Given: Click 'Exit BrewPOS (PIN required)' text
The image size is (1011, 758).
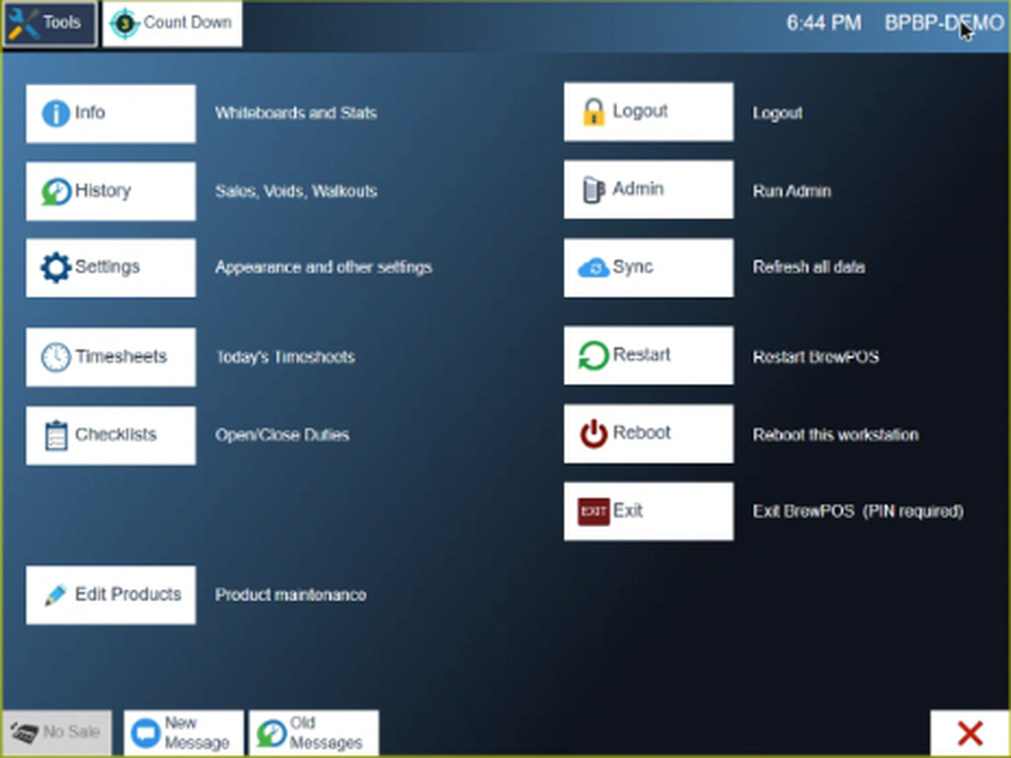Looking at the screenshot, I should click(x=858, y=512).
